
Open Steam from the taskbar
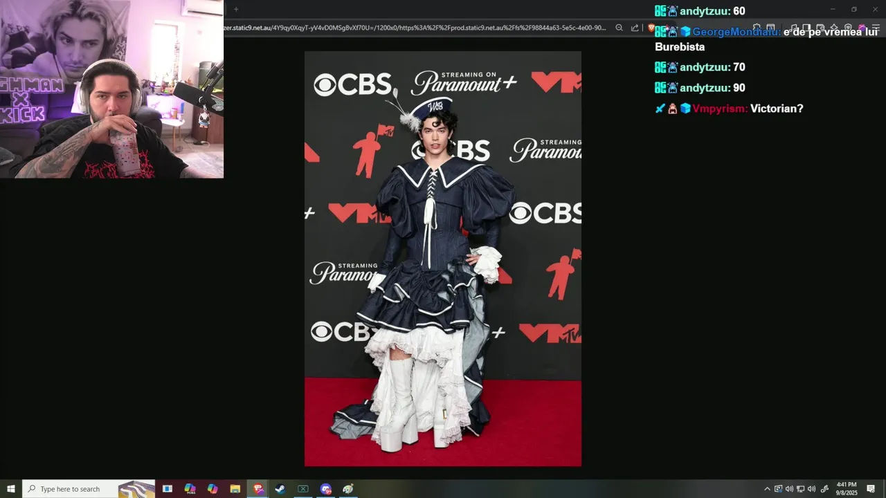tap(280, 489)
